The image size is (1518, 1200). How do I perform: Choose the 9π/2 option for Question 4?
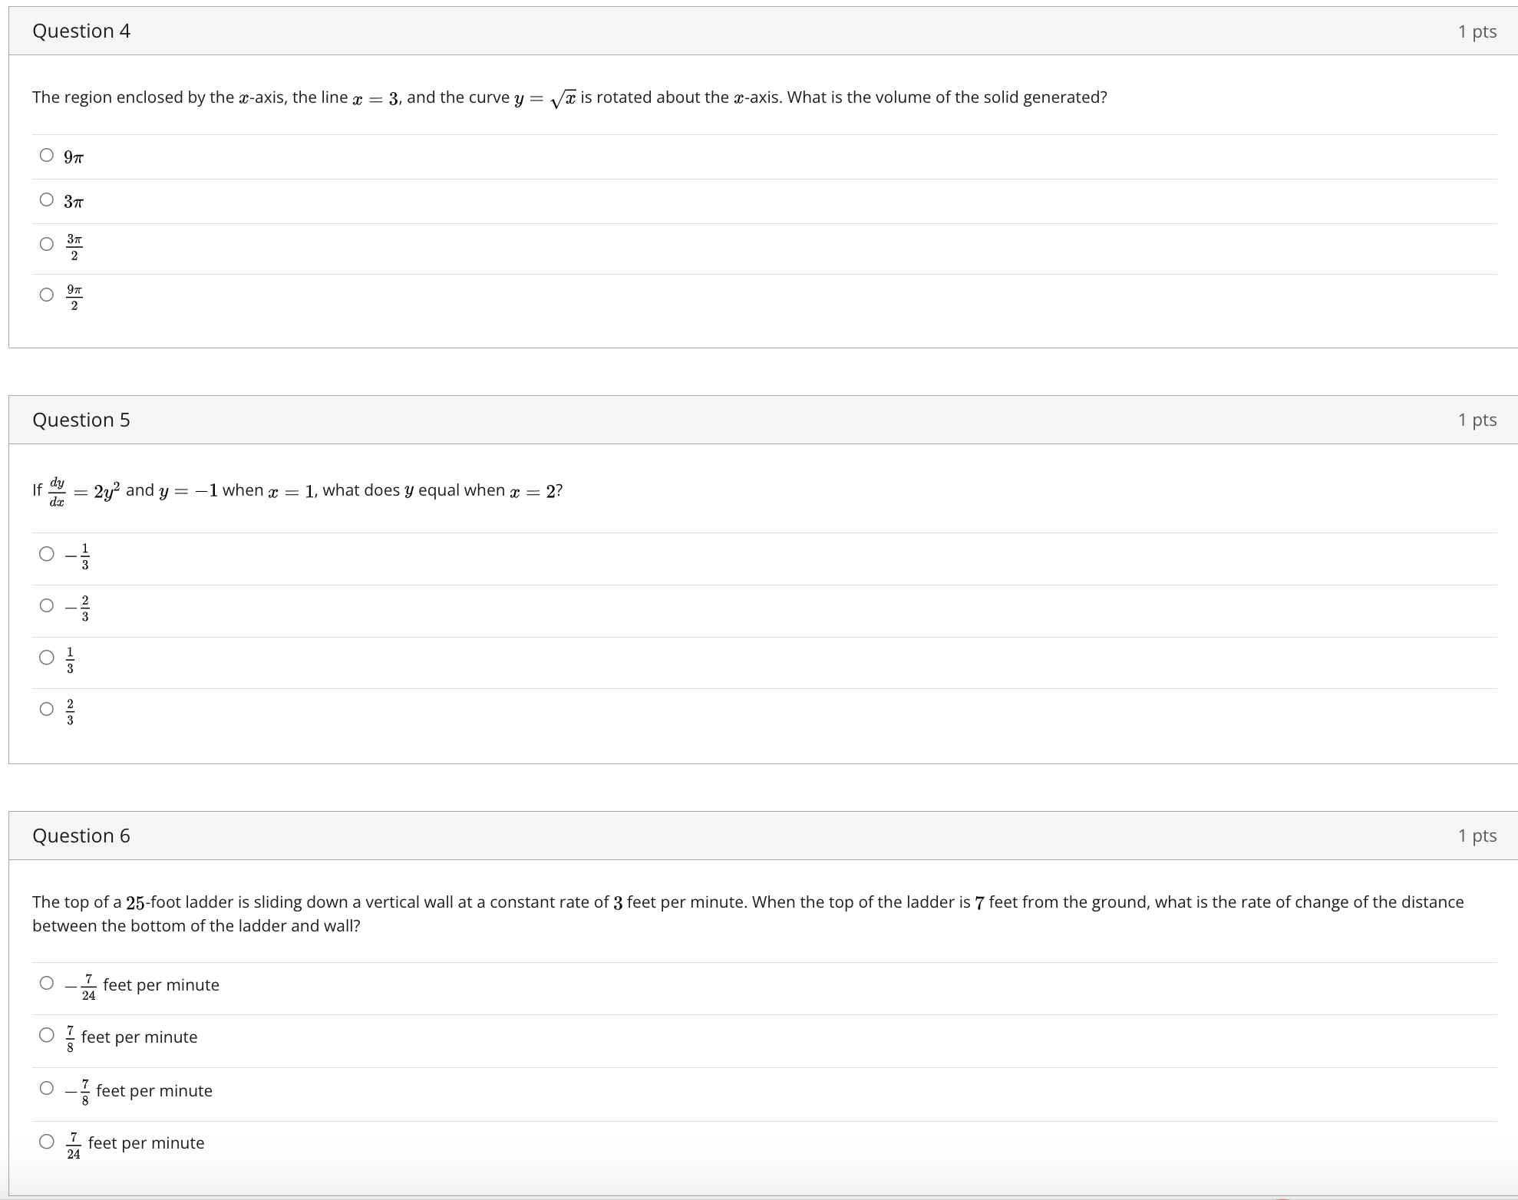[45, 295]
